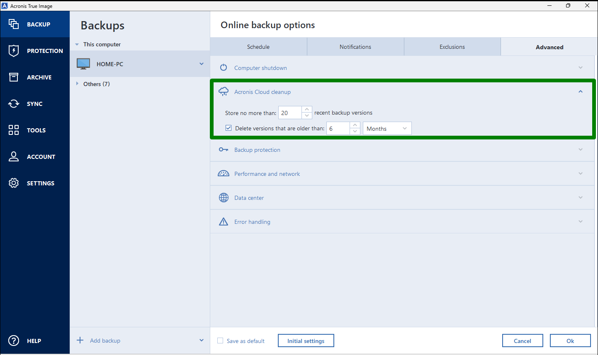This screenshot has height=355, width=598.
Task: Select the ARCHIVE icon in sidebar
Action: point(13,77)
